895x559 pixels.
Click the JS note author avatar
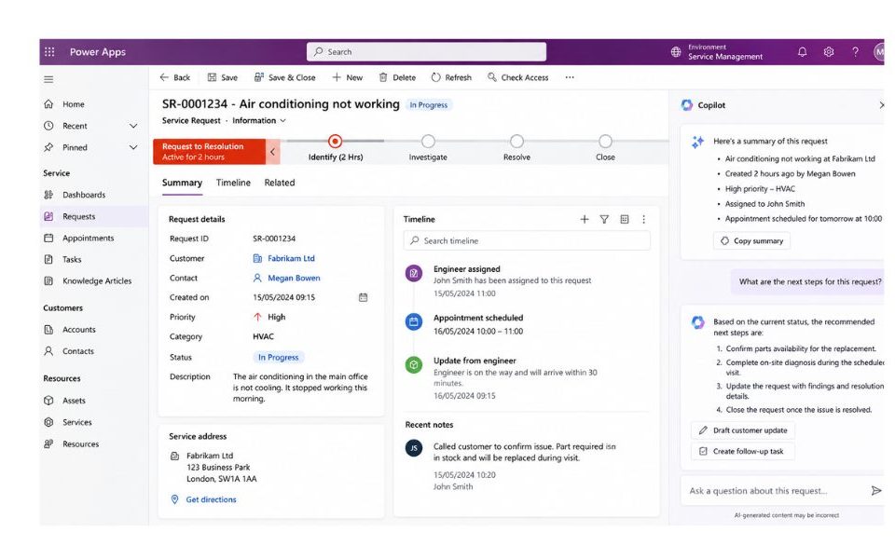click(x=414, y=448)
